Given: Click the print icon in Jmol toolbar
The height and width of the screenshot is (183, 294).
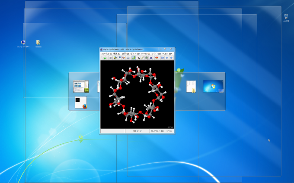Looking at the screenshot, I should coord(128,58).
